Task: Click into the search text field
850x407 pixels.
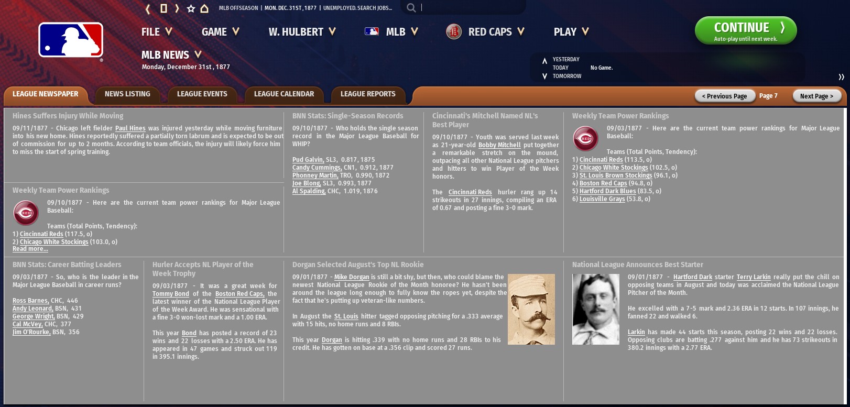Action: click(472, 8)
